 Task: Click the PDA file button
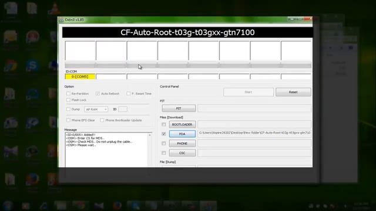[x=182, y=134]
